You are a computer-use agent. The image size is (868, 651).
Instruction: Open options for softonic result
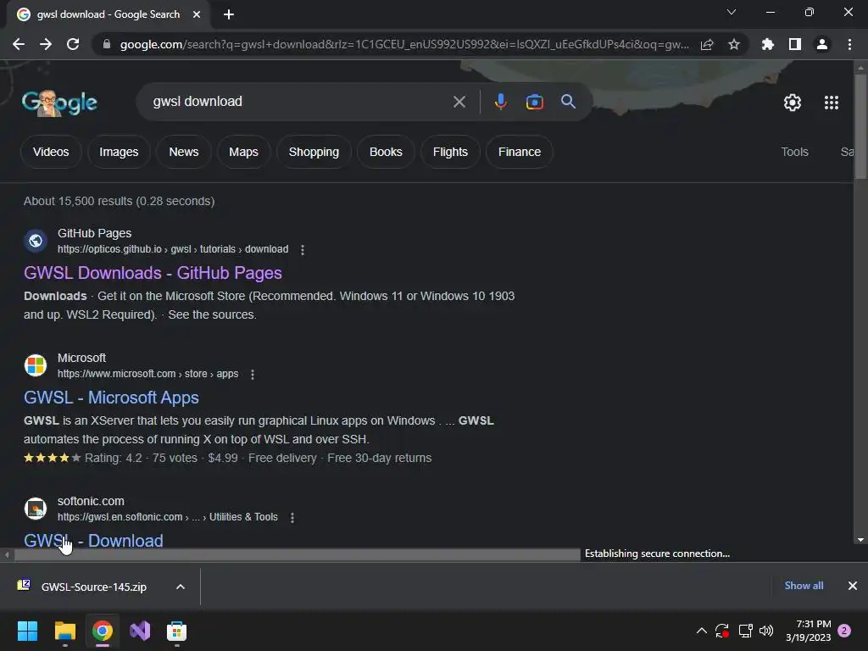pyautogui.click(x=292, y=518)
